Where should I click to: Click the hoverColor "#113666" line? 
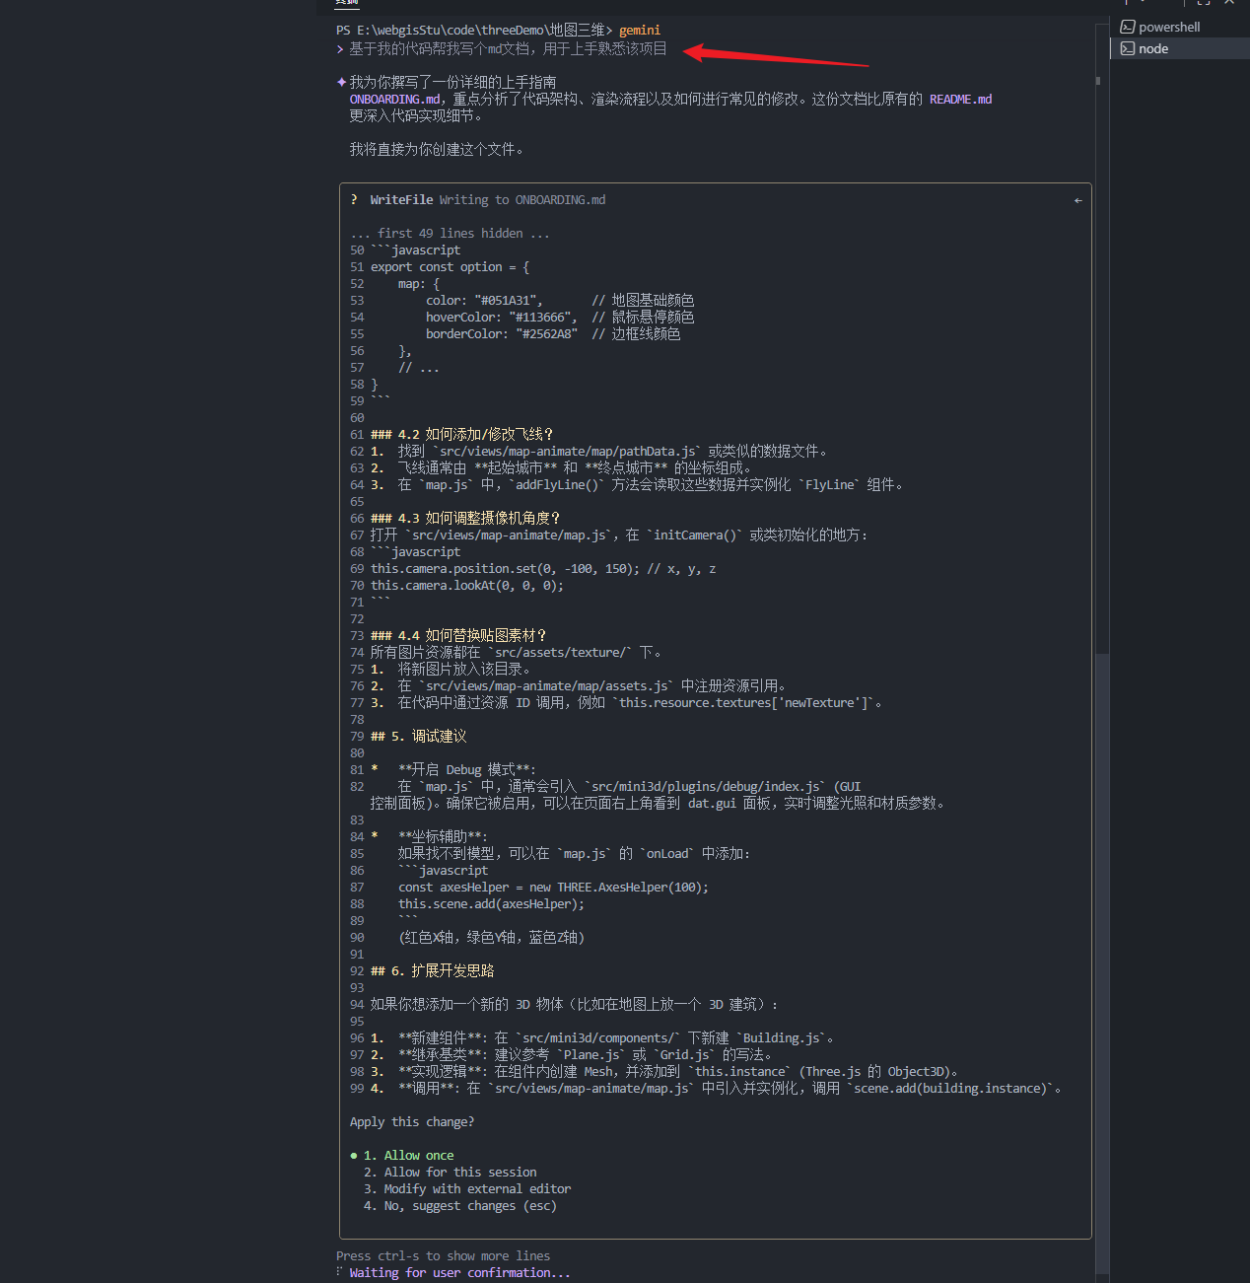coord(560,318)
